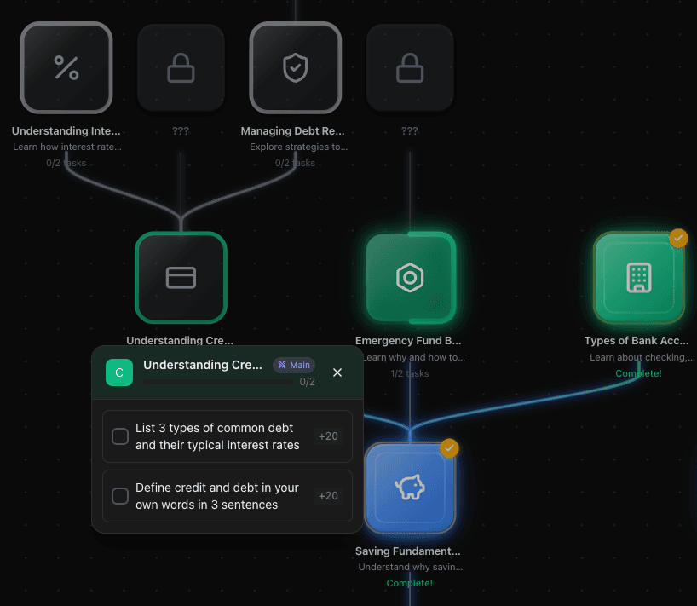This screenshot has width=697, height=606.
Task: Click the gold checkmark badge on Saving Fundamentals node
Action: 449,448
